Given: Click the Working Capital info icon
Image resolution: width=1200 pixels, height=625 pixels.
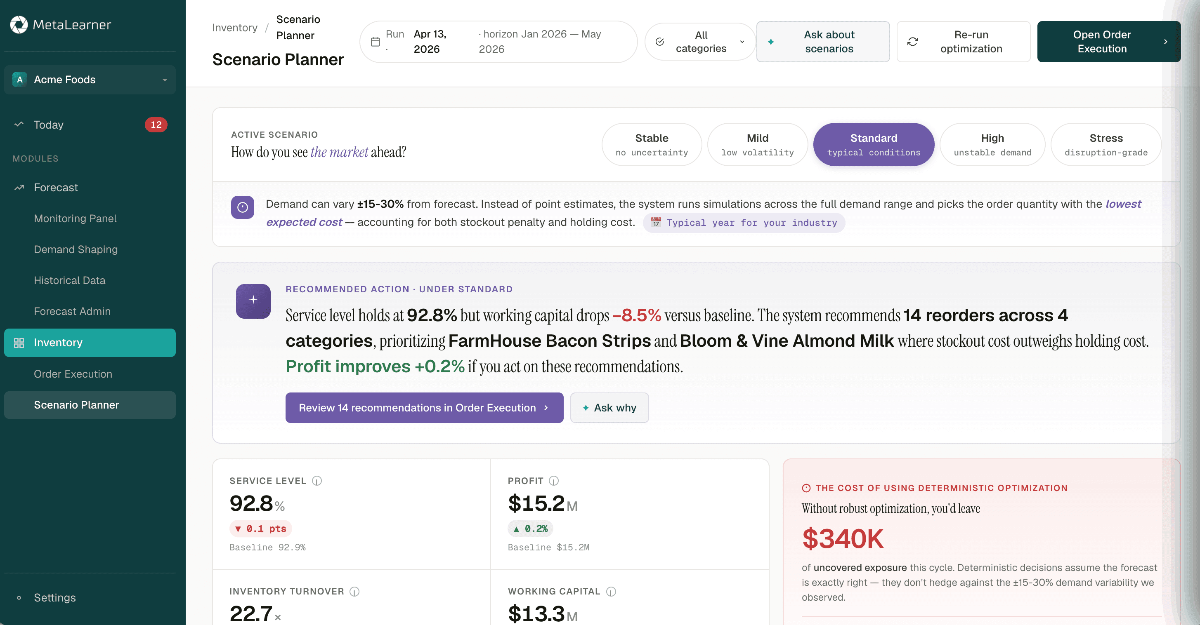Looking at the screenshot, I should click(611, 592).
